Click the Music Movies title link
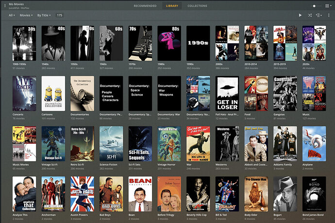Viewport: 335px width, 223px height. pos(20,165)
